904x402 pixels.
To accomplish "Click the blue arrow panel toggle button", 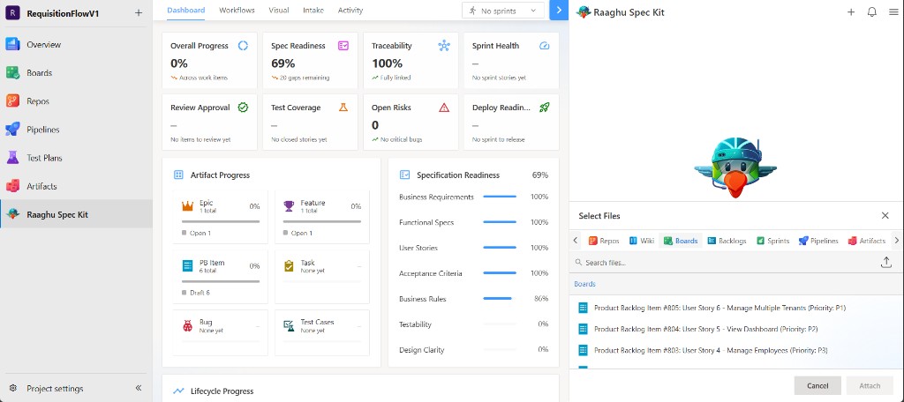I will tap(559, 10).
